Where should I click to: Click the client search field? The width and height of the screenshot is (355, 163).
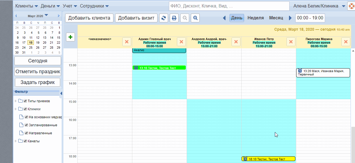tap(229, 6)
